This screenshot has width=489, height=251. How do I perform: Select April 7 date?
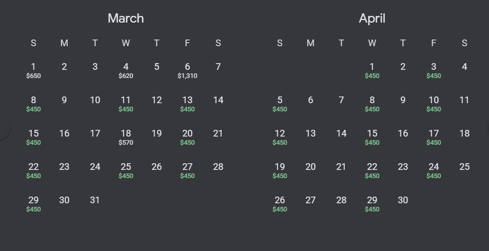click(x=341, y=100)
